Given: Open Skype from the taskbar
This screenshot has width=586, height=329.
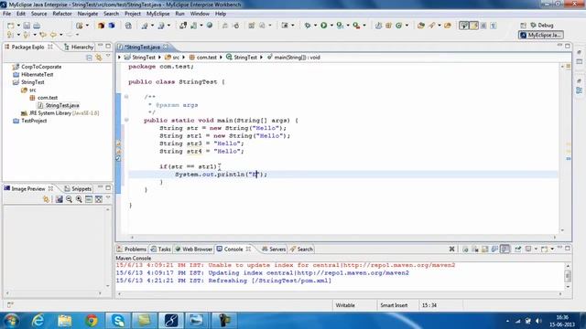Looking at the screenshot, I should [118, 321].
